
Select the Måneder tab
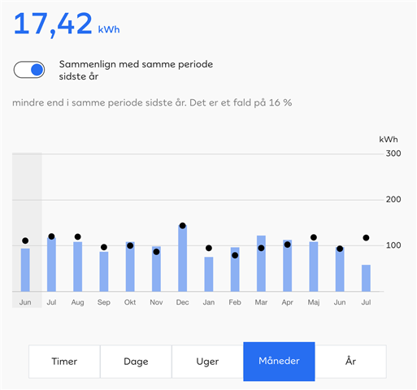click(279, 362)
